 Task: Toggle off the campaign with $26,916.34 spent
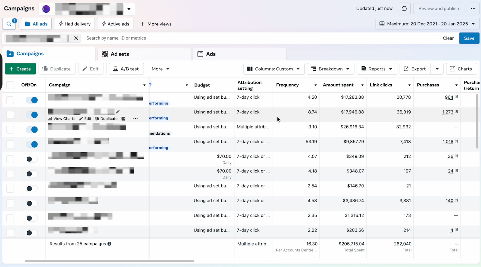32,130
